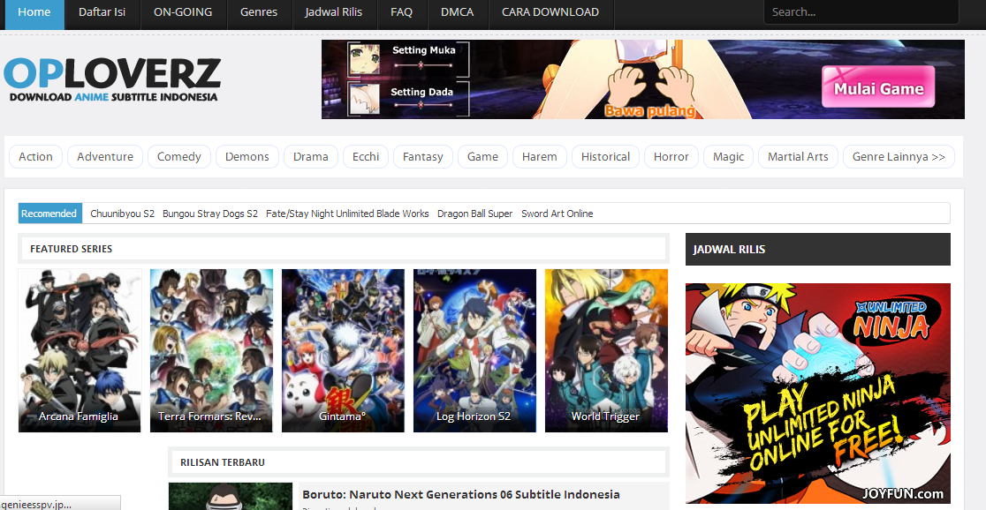Click the FEATURED SERIES heading
Image resolution: width=986 pixels, height=510 pixels.
click(x=71, y=250)
